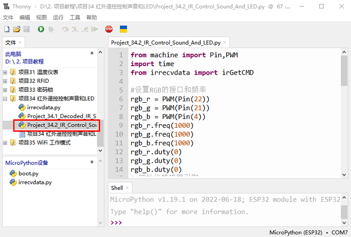The image size is (351, 237).
Task: Click the Save file disk icon
Action: click(26, 30)
